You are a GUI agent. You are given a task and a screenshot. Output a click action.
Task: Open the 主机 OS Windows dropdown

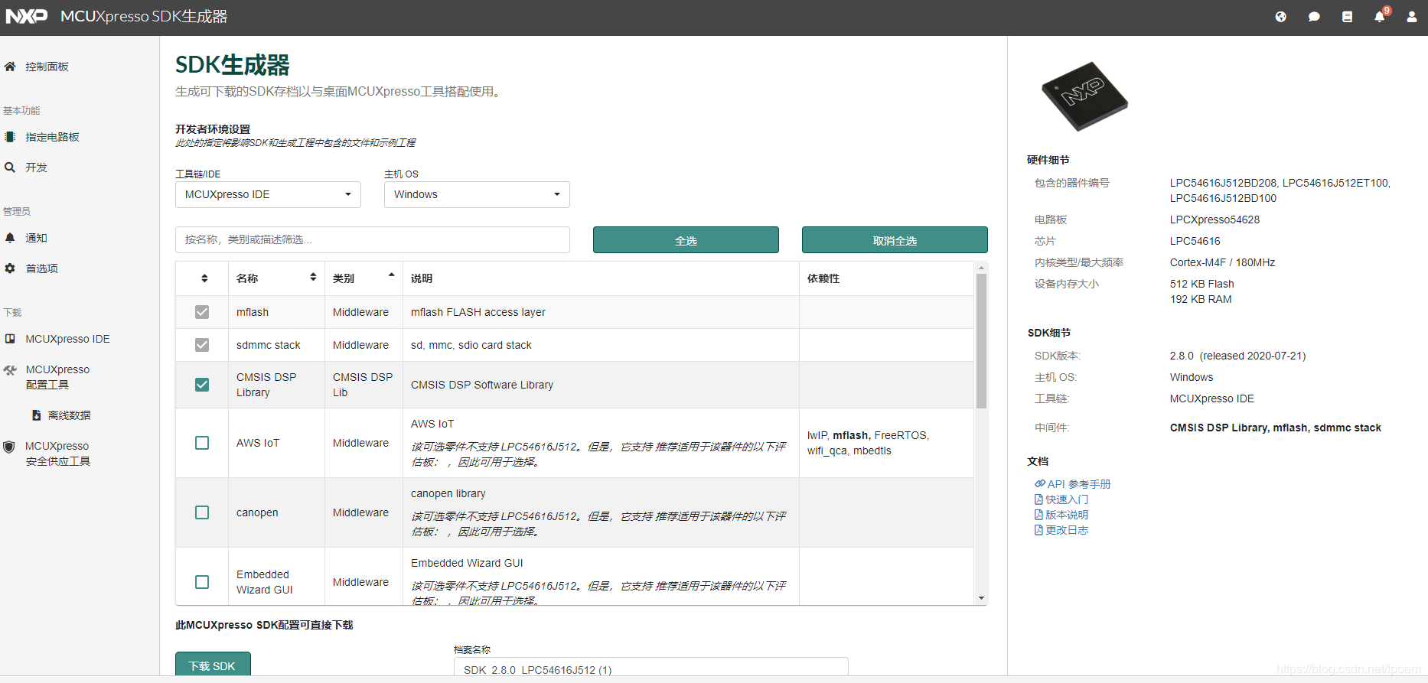coord(477,194)
